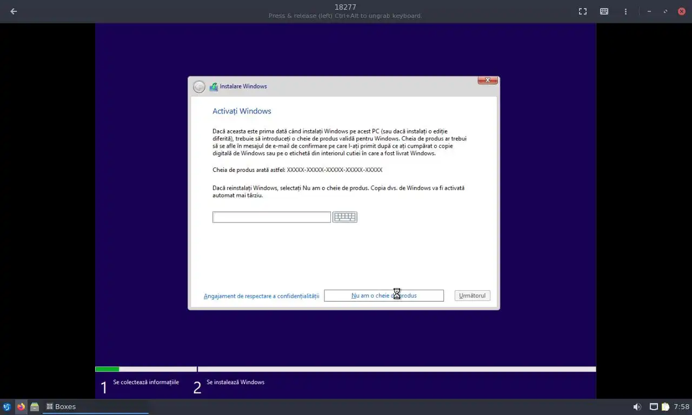Open the Angajament de respectare a confidențialității link
Viewport: 692px width, 415px height.
[x=261, y=296]
